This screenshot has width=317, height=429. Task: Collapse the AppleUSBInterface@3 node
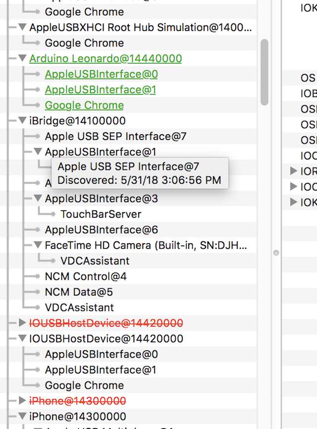[38, 198]
